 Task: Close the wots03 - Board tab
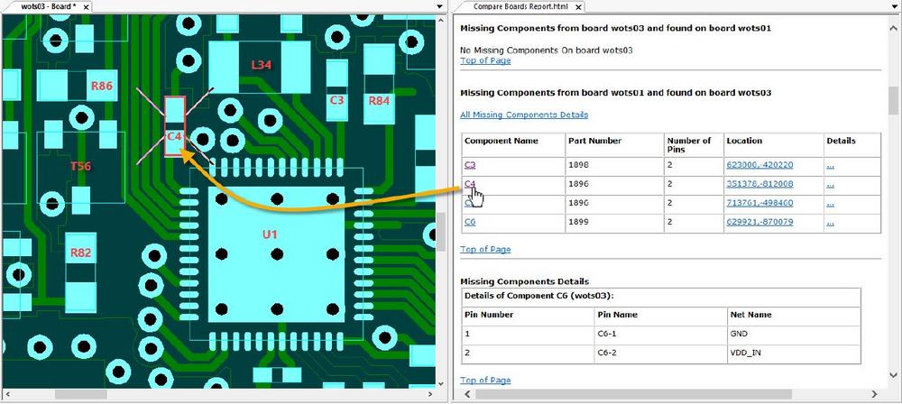tap(85, 6)
